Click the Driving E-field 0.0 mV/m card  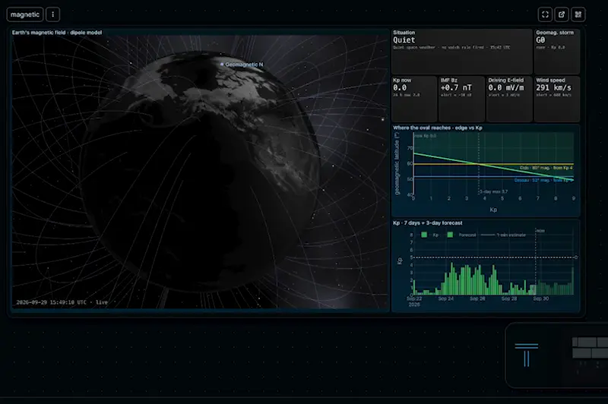(x=509, y=99)
